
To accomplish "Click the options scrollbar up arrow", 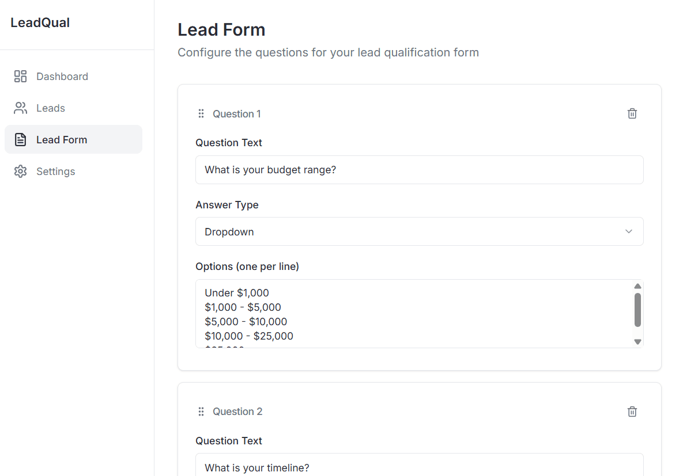I will (637, 286).
